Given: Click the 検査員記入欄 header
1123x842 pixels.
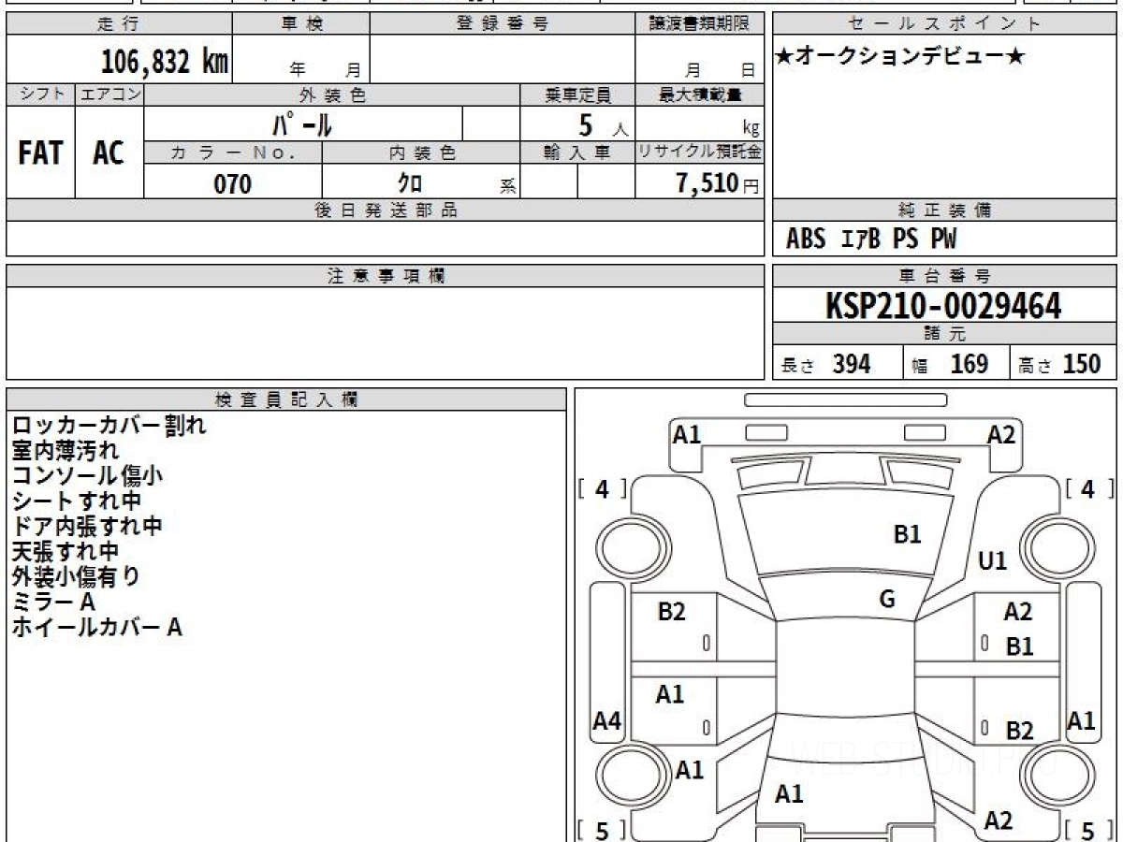Looking at the screenshot, I should 286,399.
